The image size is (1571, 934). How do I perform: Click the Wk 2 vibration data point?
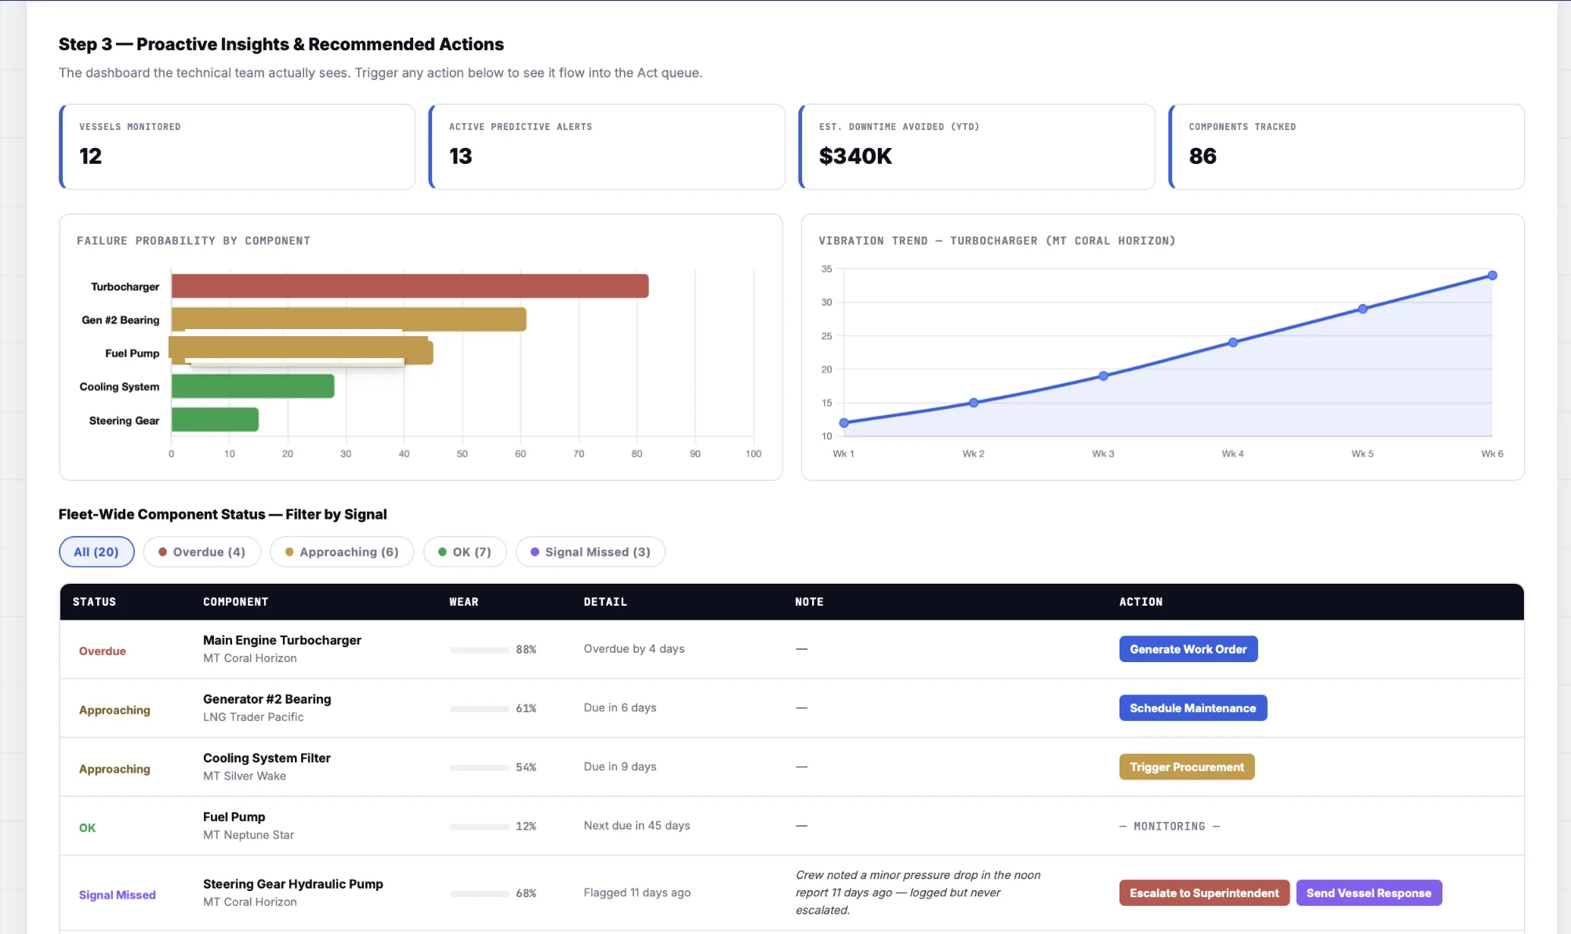point(973,403)
